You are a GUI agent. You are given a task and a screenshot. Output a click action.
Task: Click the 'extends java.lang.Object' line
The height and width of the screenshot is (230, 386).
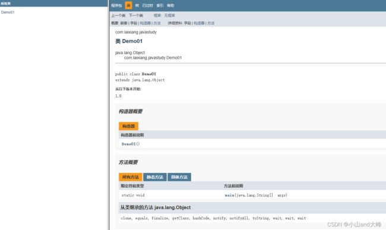140,80
